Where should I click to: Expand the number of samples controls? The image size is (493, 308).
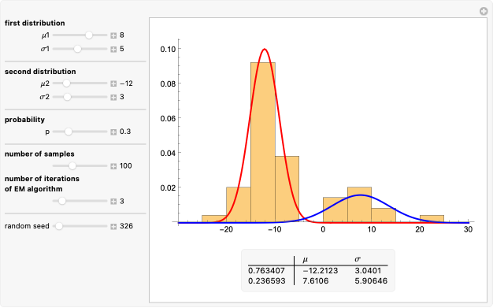pyautogui.click(x=113, y=166)
